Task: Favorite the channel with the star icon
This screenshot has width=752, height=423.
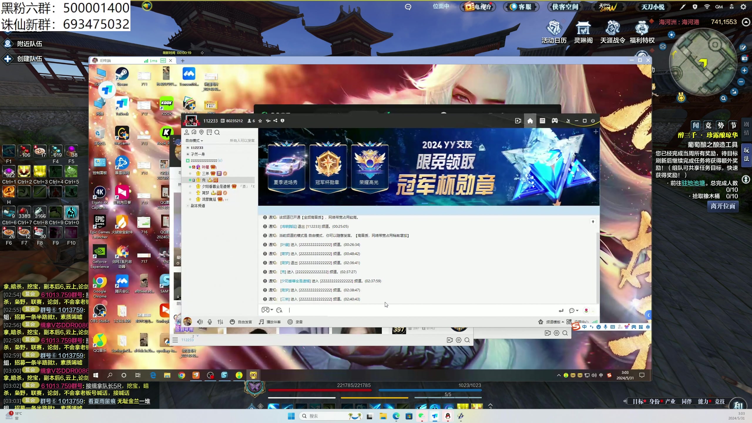Action: pyautogui.click(x=260, y=121)
